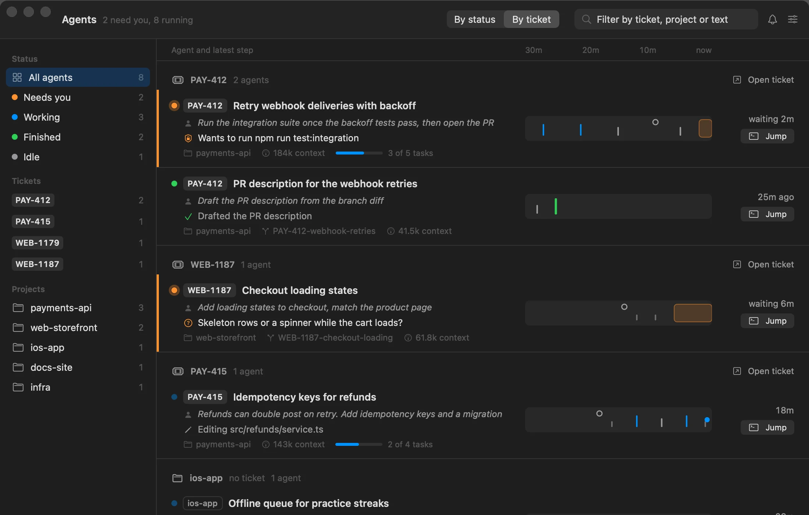
Task: Jump to PR description agent
Action: tap(767, 214)
